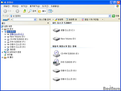The width and height of the screenshot is (121, 91).
Task: Expand Local Disk (C:) tree node
Action: point(5,34)
